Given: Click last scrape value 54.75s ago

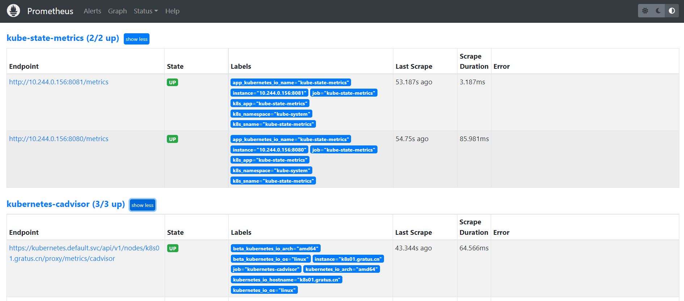Looking at the screenshot, I should pyautogui.click(x=412, y=139).
